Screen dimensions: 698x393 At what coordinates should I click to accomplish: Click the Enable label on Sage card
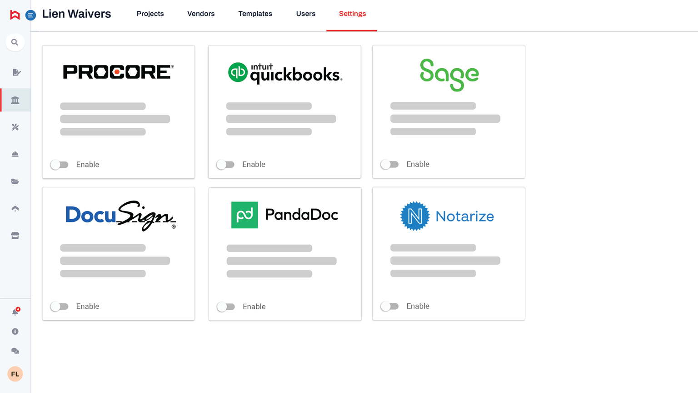click(418, 164)
